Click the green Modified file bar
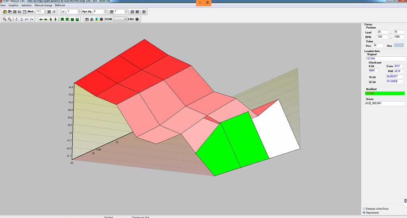 click(385, 94)
